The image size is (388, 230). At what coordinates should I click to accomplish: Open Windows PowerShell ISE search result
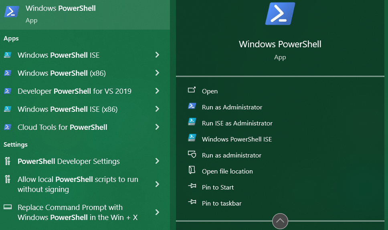pyautogui.click(x=85, y=55)
